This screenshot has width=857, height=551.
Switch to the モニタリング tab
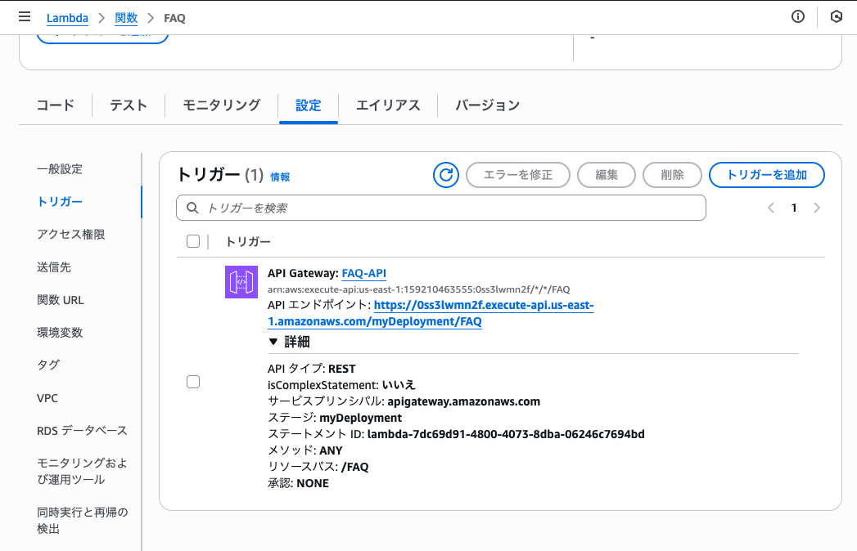[x=221, y=105]
